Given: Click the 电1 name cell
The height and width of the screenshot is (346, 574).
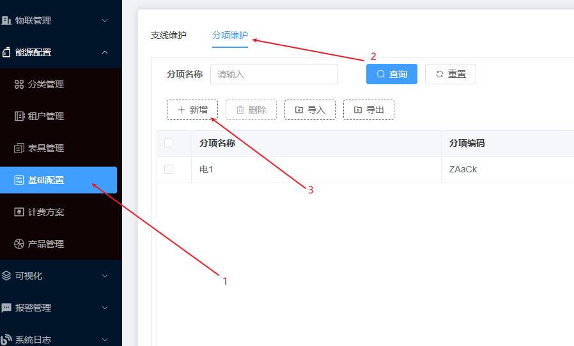Looking at the screenshot, I should click(x=316, y=169).
